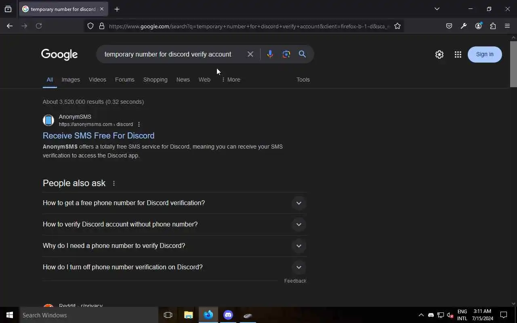Click the Firefox back arrow
517x323 pixels.
pos(10,26)
